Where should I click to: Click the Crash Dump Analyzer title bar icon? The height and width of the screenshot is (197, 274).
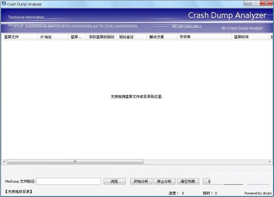(x=4, y=4)
